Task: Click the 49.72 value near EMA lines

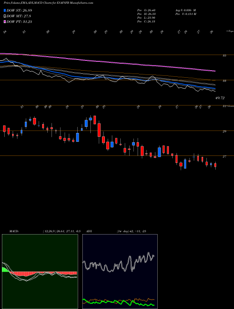Action: pyautogui.click(x=220, y=98)
